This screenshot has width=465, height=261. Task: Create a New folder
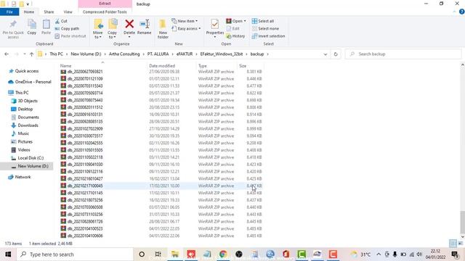[x=163, y=29]
